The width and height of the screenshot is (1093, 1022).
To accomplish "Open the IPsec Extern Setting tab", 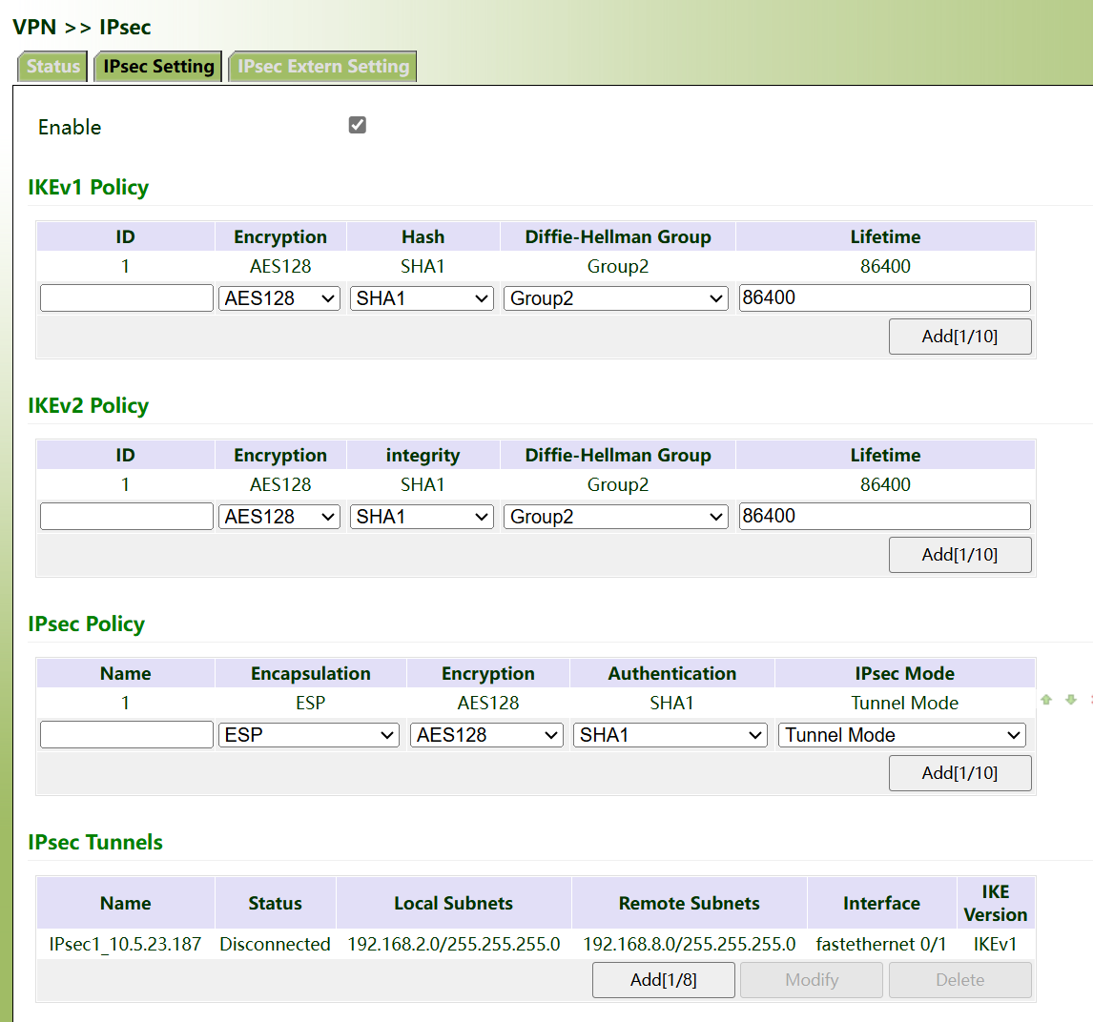I will pyautogui.click(x=323, y=67).
